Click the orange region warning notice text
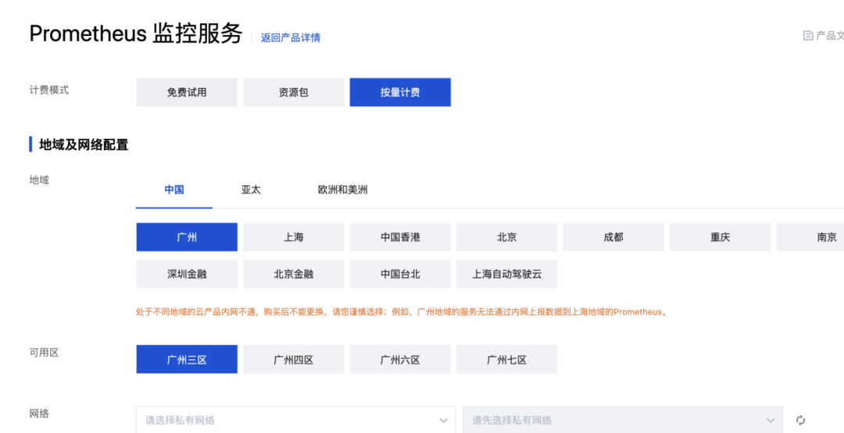Screen dimensions: 844x433 point(402,311)
